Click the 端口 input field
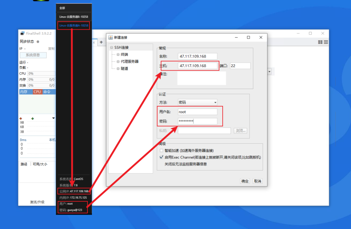 (x=240, y=66)
